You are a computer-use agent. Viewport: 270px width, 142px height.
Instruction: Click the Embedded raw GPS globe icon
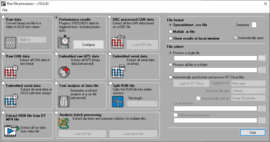64,71
